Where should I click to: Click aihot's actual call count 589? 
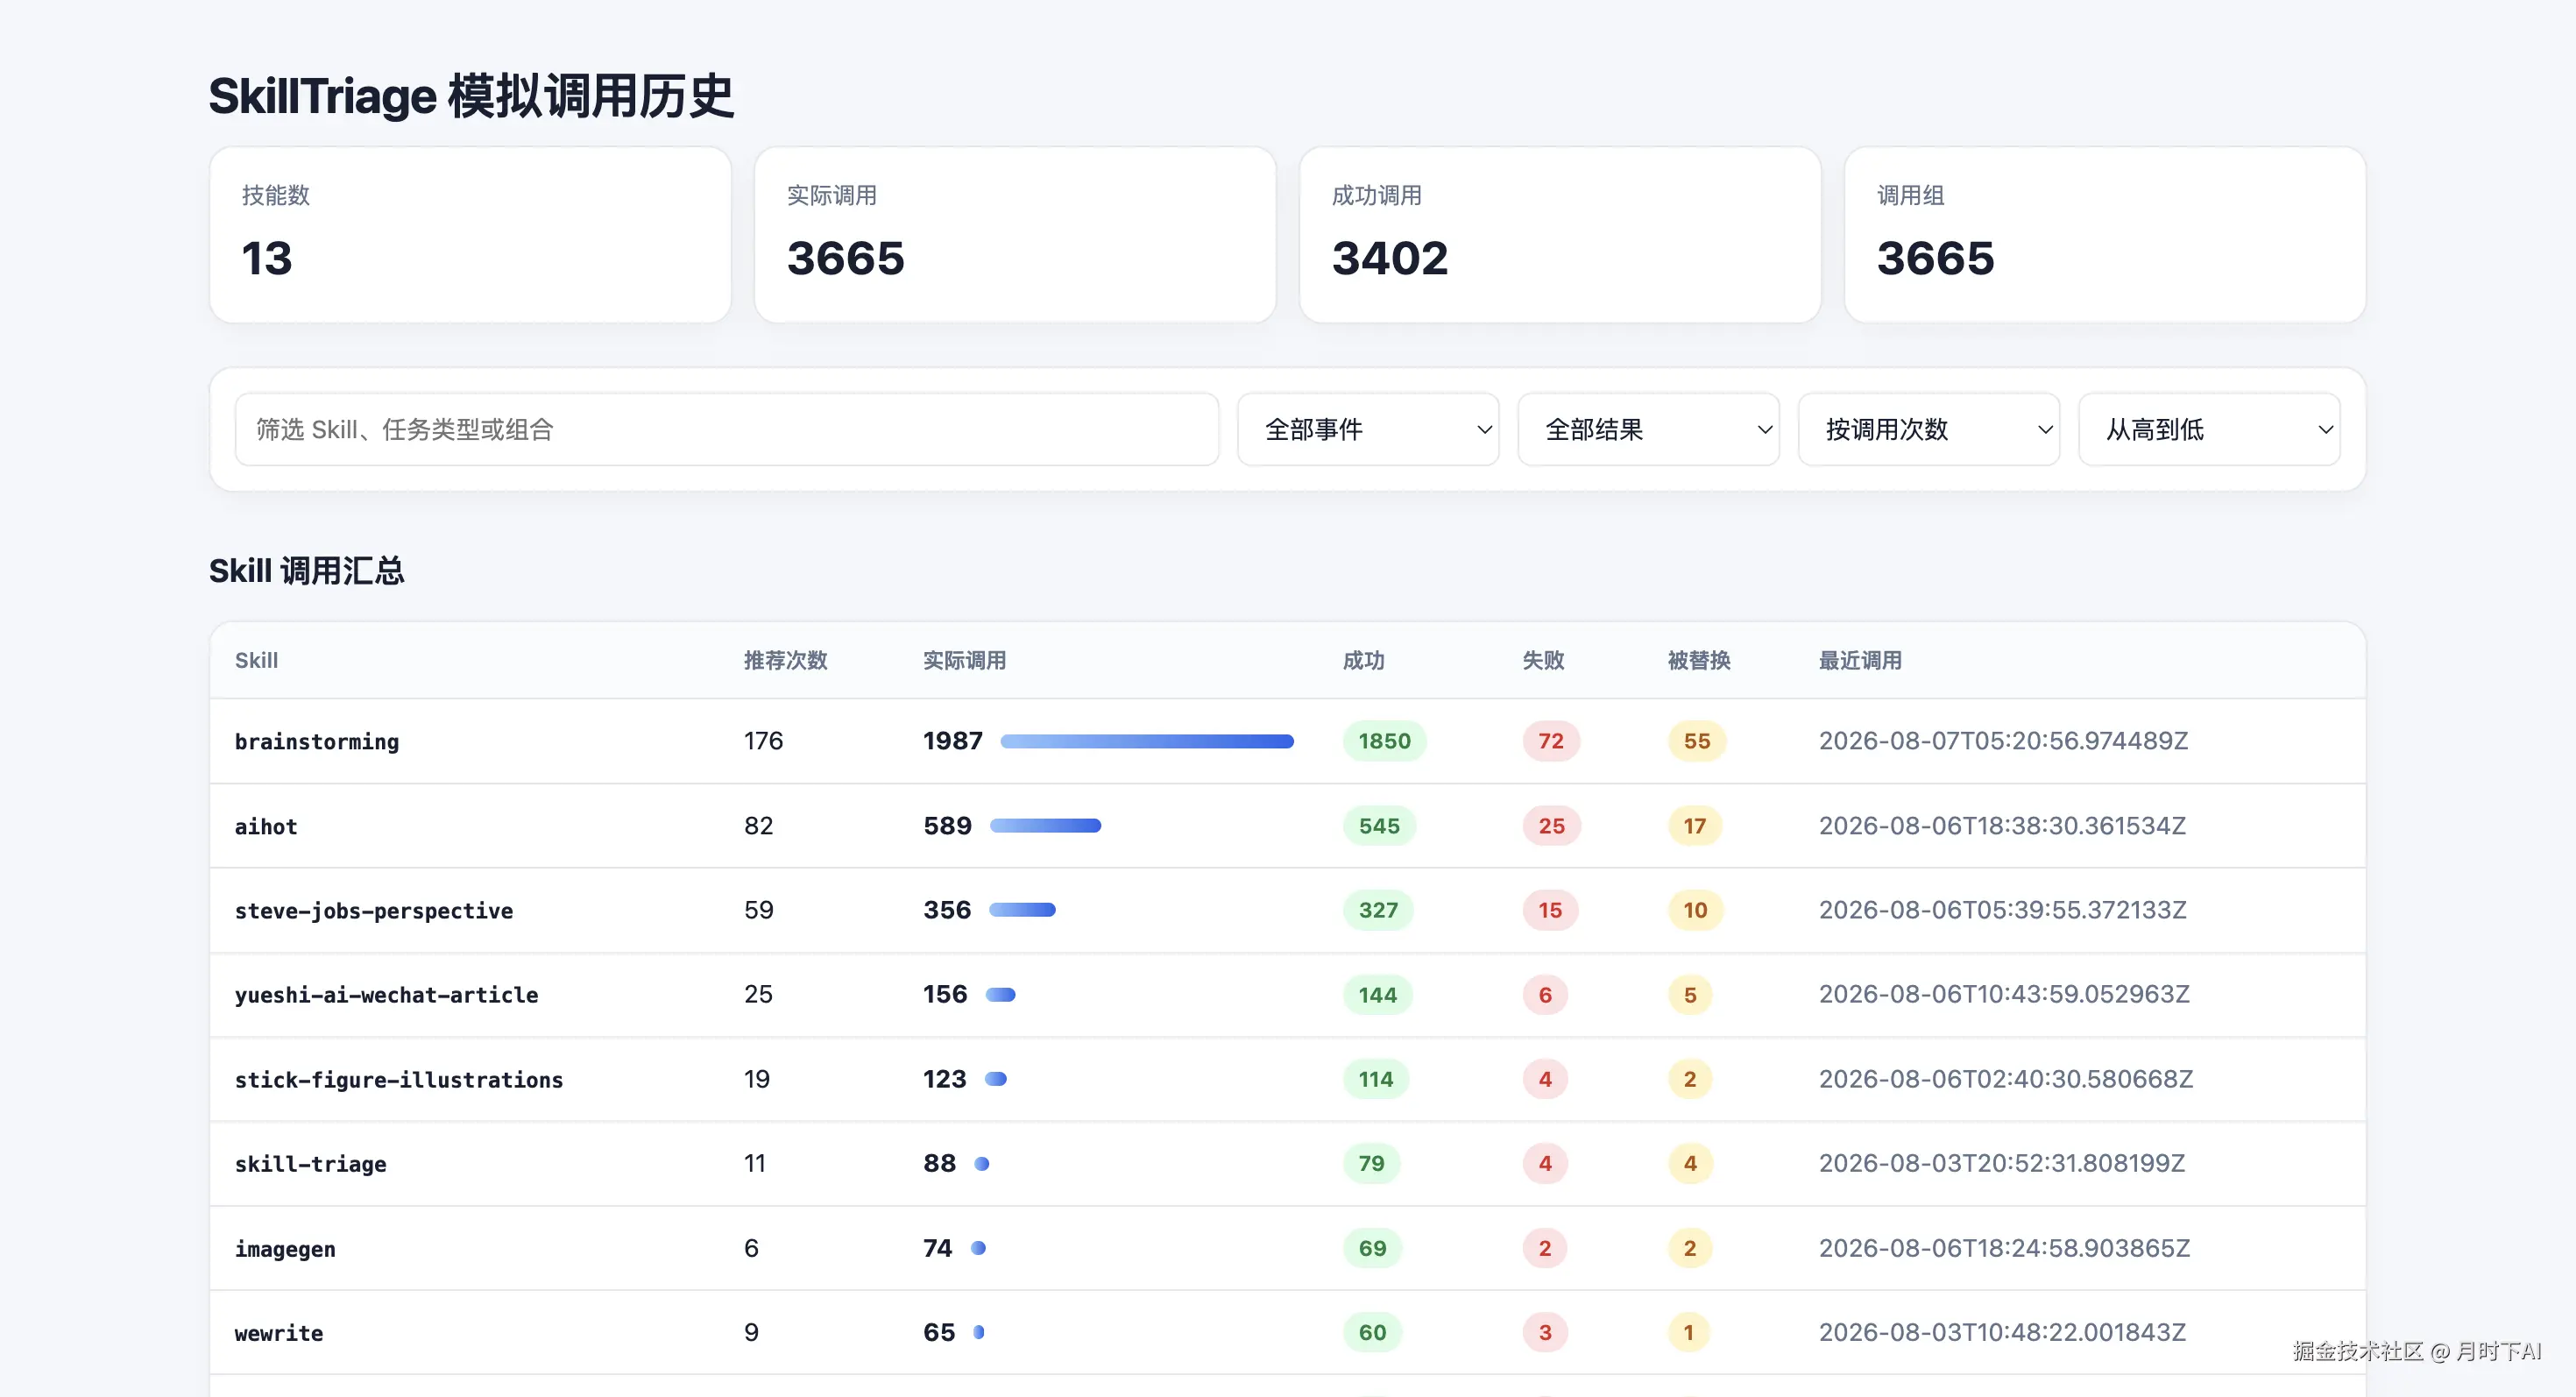point(947,826)
